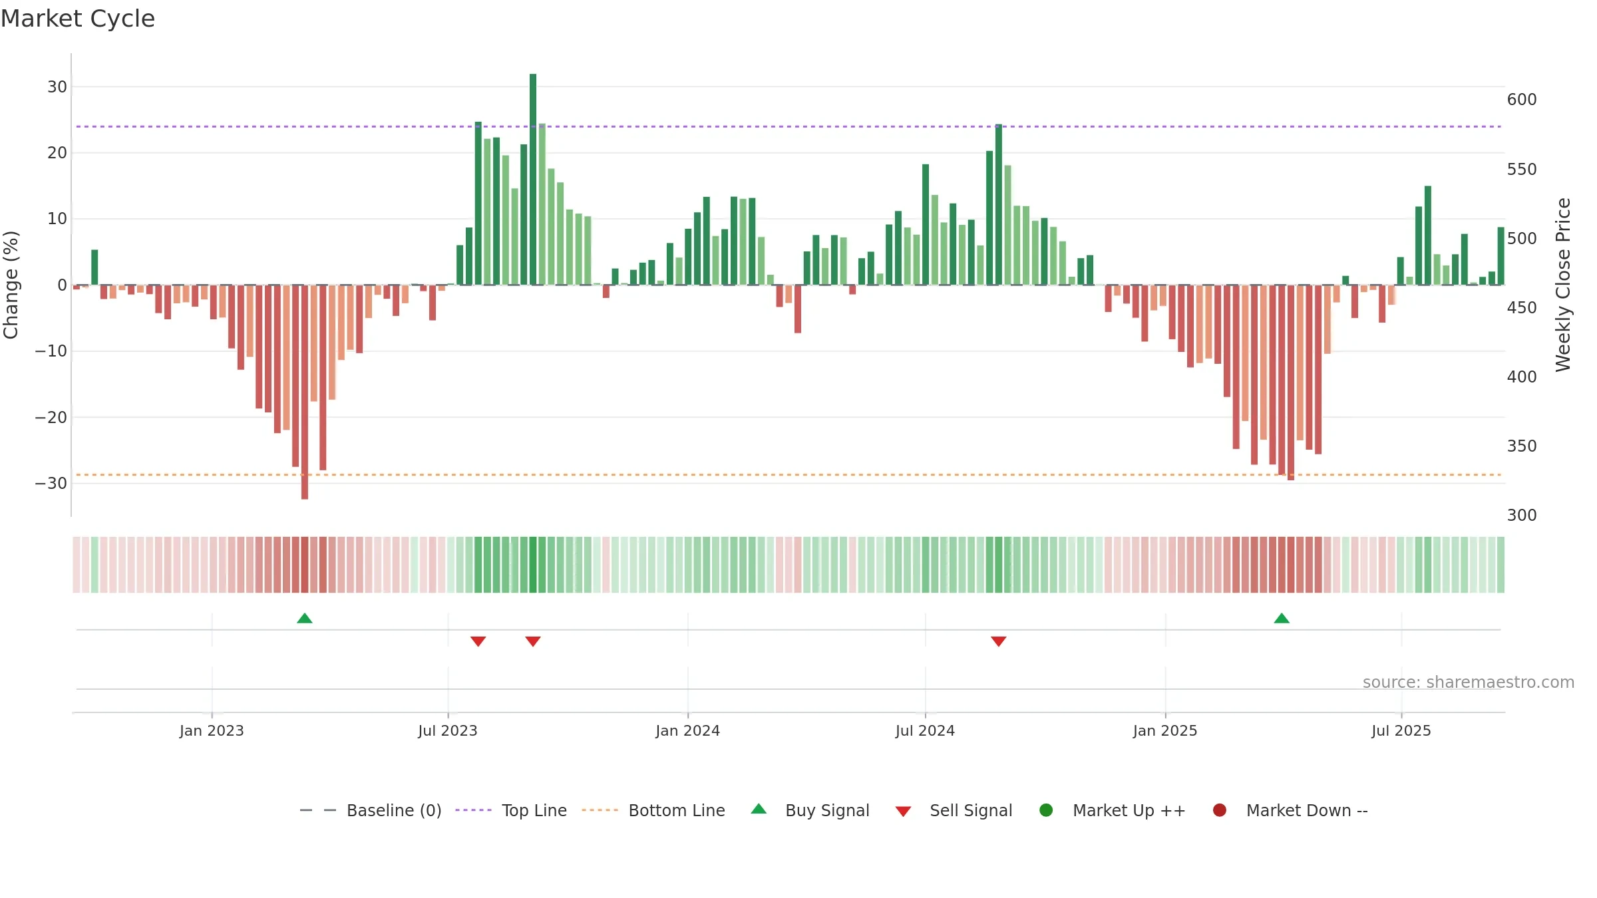
Task: Click the source: sharemaestro.com text
Action: click(1469, 682)
